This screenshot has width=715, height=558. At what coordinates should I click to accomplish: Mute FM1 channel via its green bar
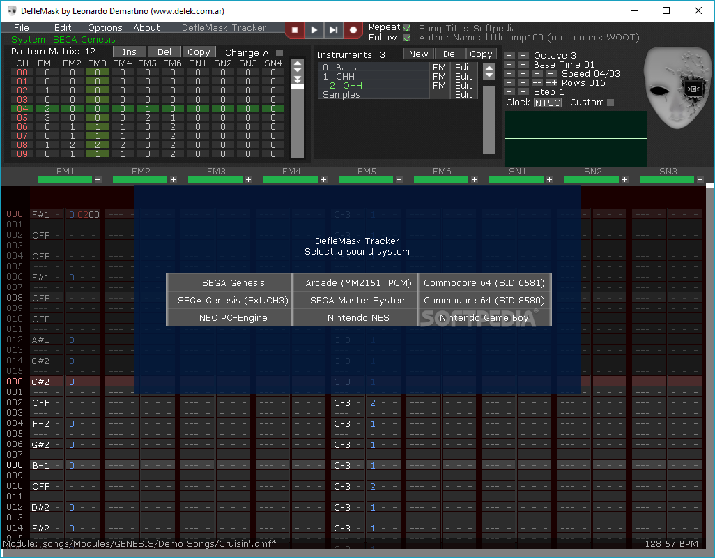pyautogui.click(x=65, y=180)
